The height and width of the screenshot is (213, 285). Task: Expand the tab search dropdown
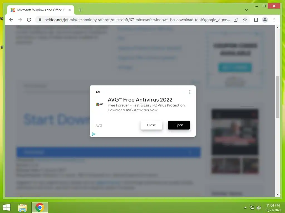tap(246, 10)
